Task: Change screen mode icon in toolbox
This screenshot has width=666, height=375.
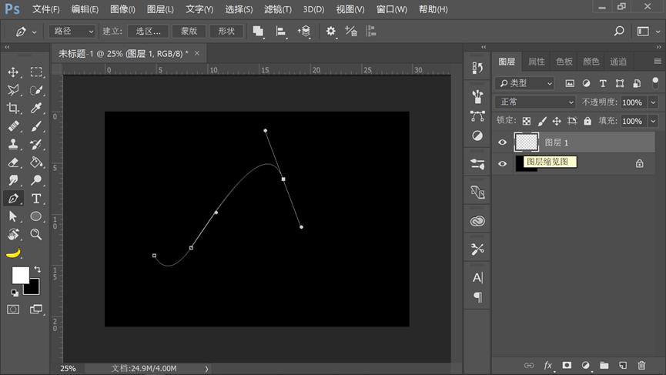Action: click(36, 310)
